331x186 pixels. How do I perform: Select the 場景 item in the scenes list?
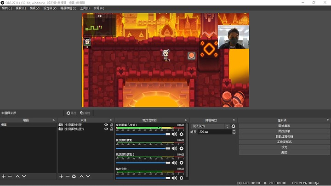click(x=29, y=125)
